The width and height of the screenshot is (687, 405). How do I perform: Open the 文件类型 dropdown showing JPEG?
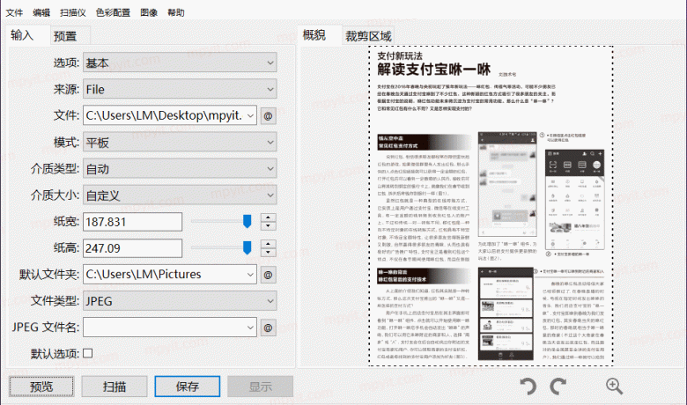click(180, 301)
